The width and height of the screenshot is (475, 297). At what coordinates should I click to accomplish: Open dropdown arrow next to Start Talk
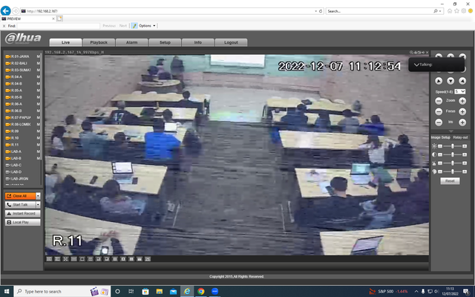click(38, 205)
